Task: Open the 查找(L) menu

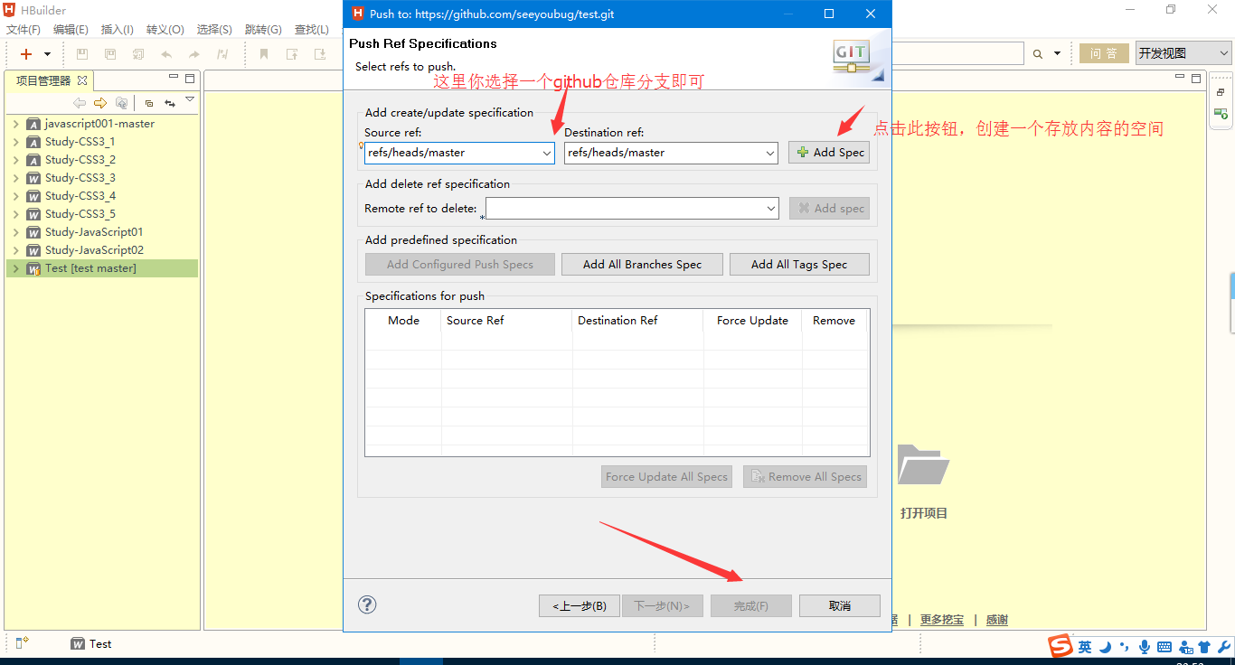Action: pos(311,30)
